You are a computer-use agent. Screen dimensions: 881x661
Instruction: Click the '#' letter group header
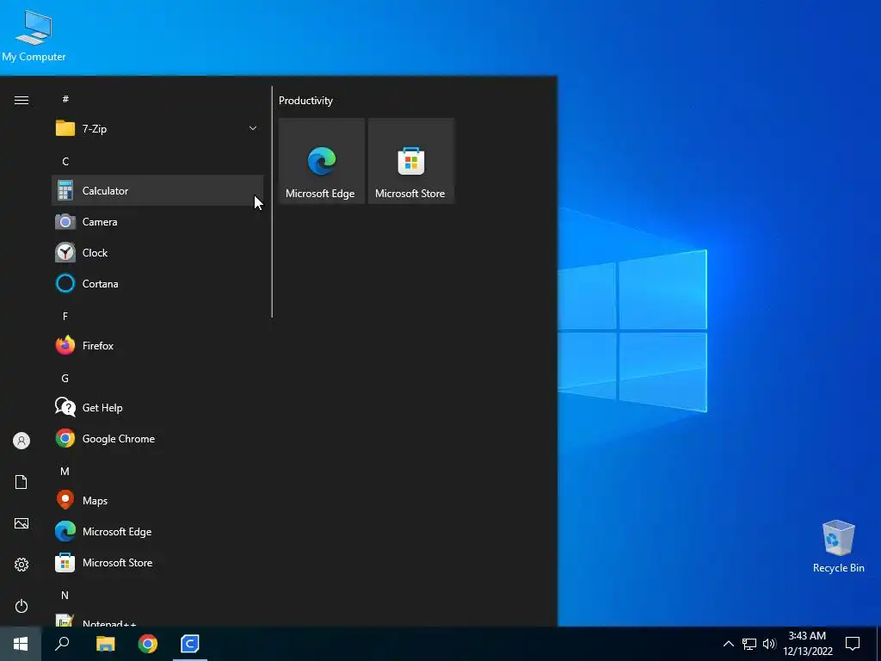point(65,99)
